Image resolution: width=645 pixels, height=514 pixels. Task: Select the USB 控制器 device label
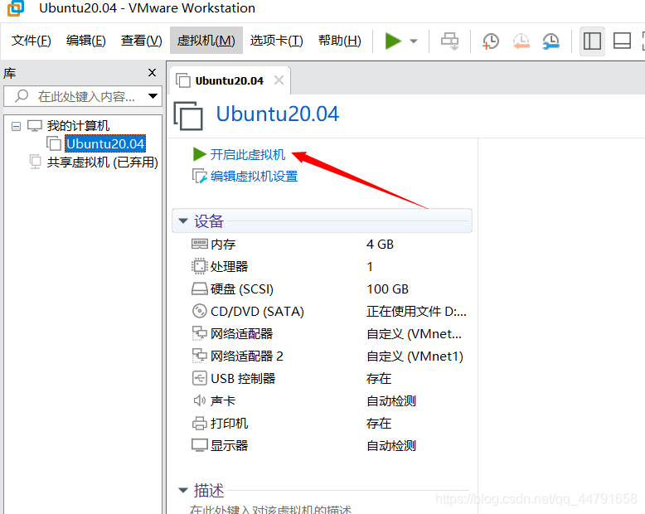coord(243,378)
